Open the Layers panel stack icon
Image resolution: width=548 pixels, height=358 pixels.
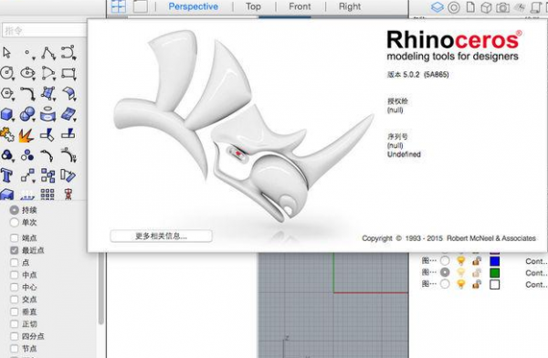437,7
